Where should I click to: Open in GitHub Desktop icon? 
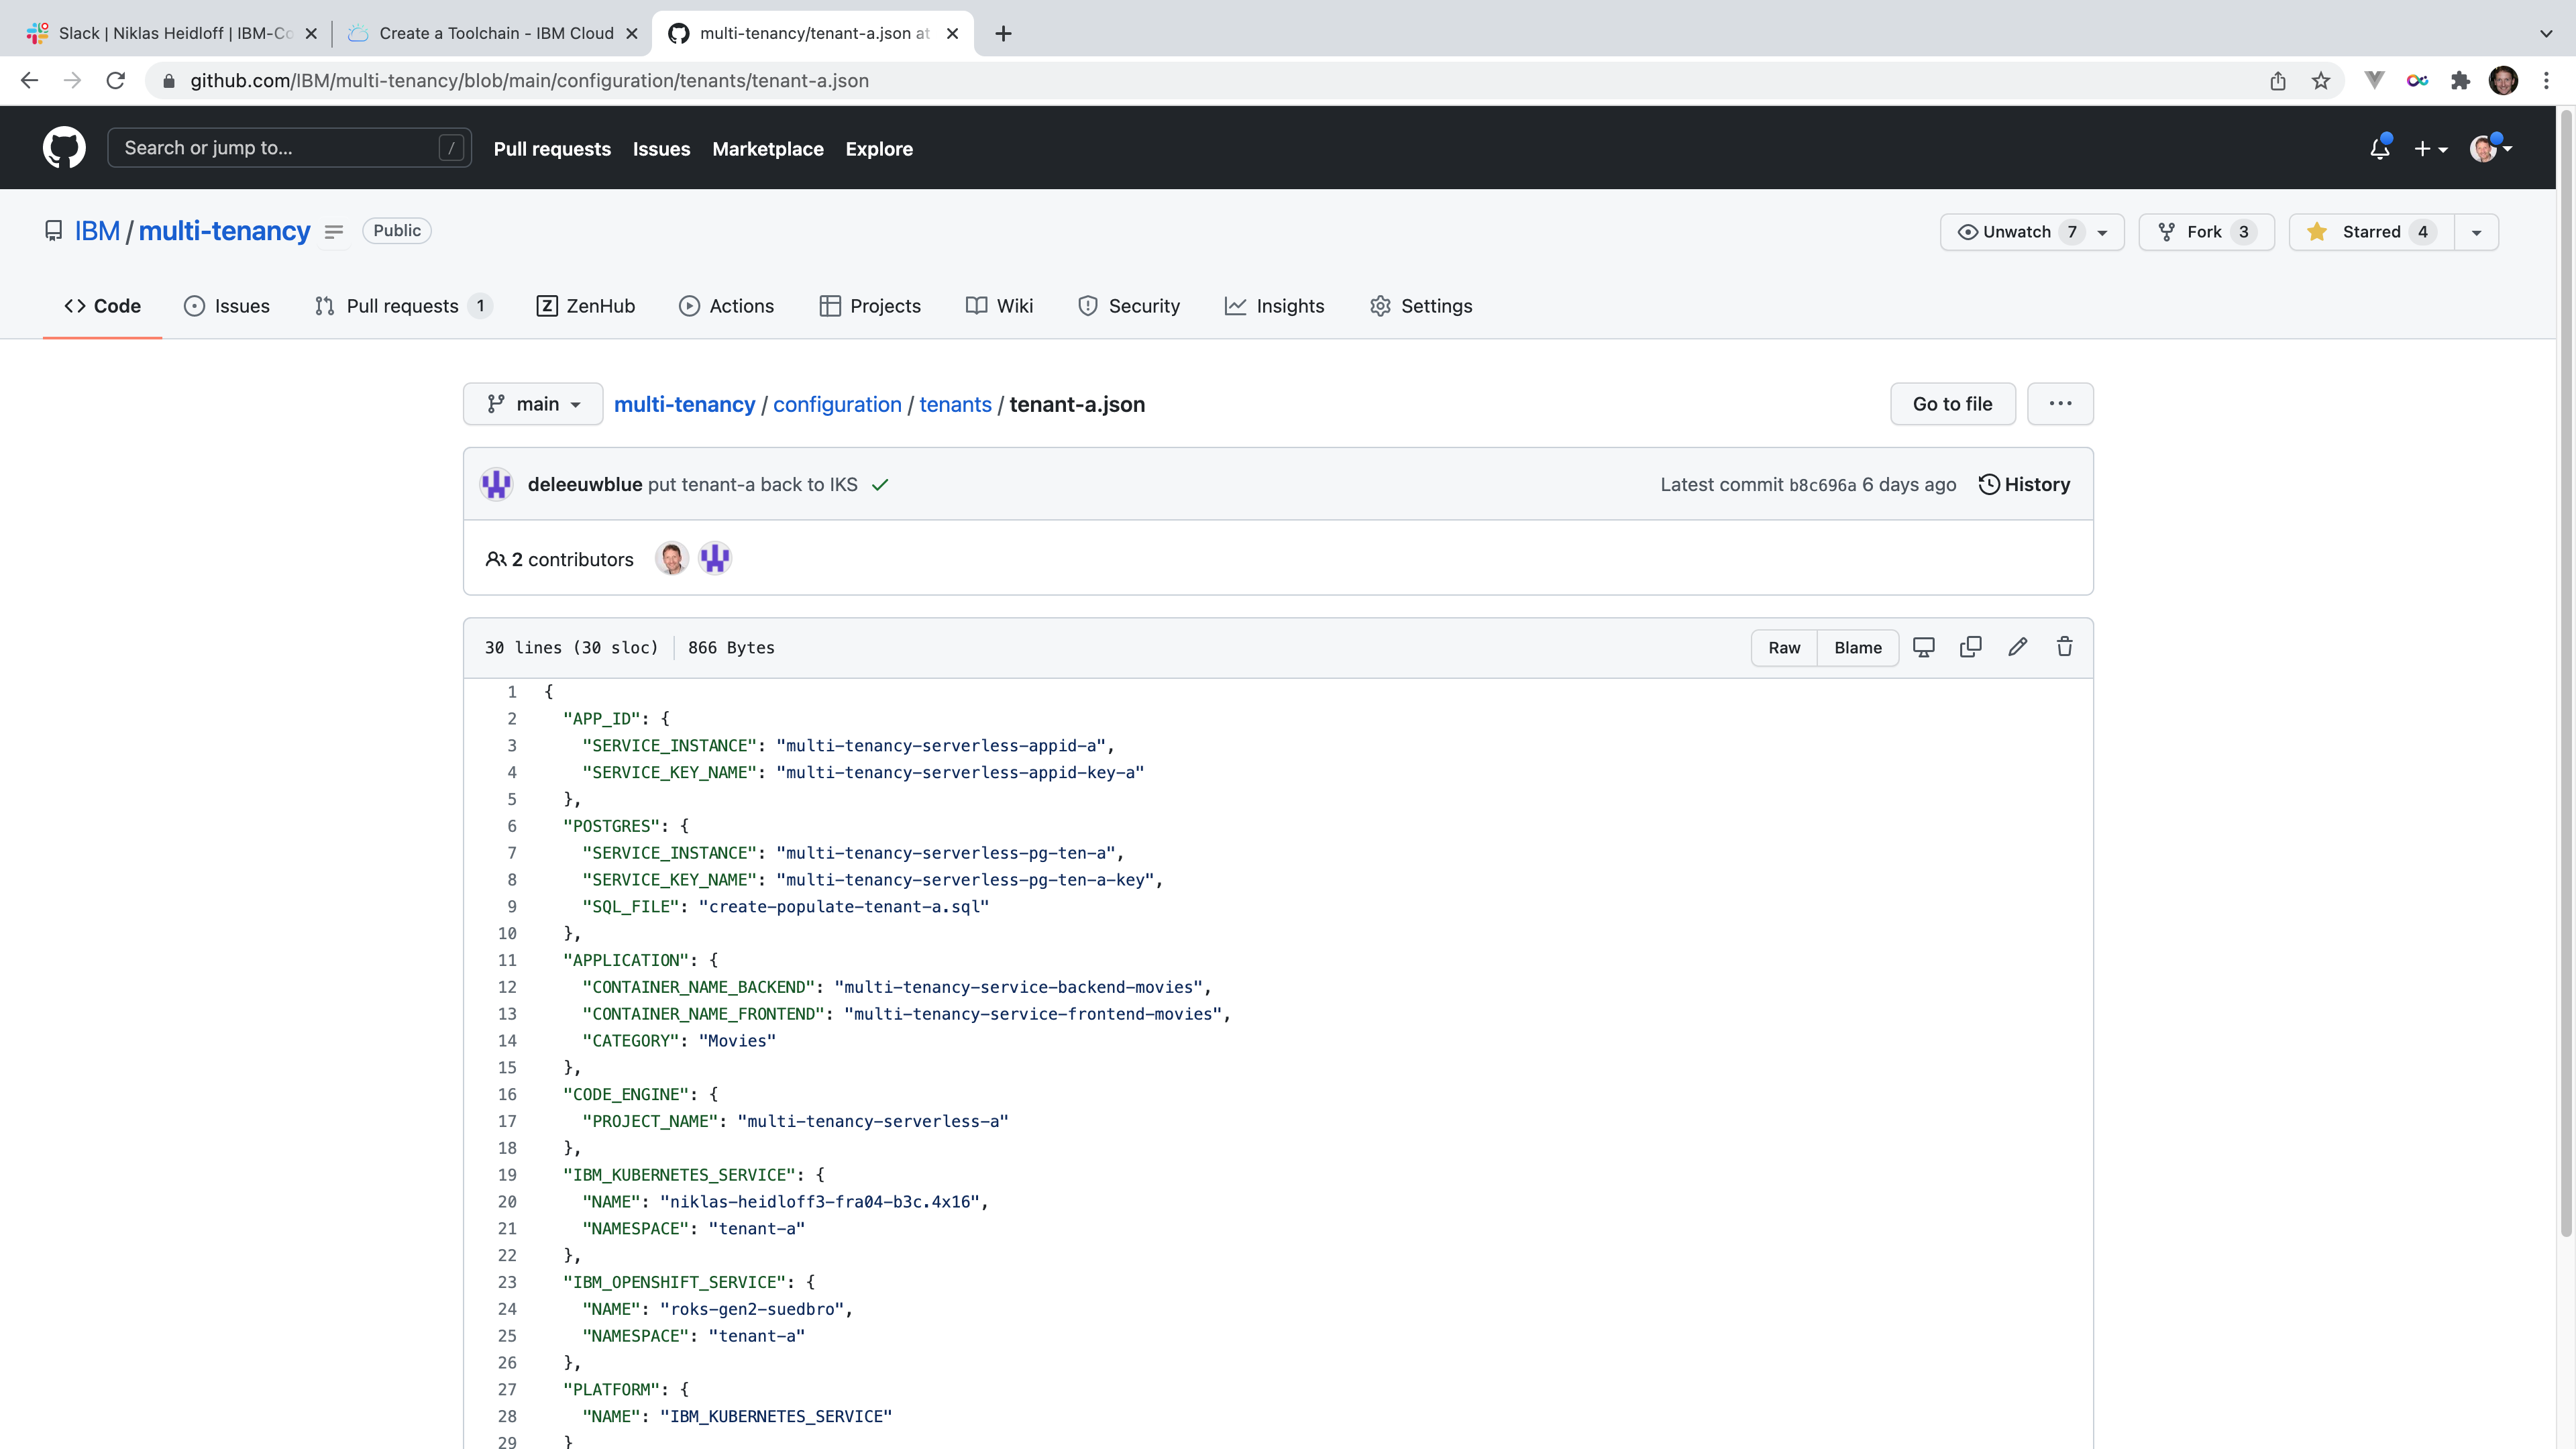(x=1923, y=647)
